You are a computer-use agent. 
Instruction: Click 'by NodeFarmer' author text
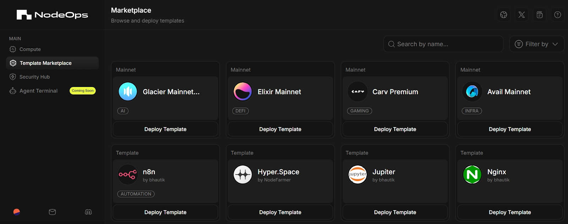point(274,180)
